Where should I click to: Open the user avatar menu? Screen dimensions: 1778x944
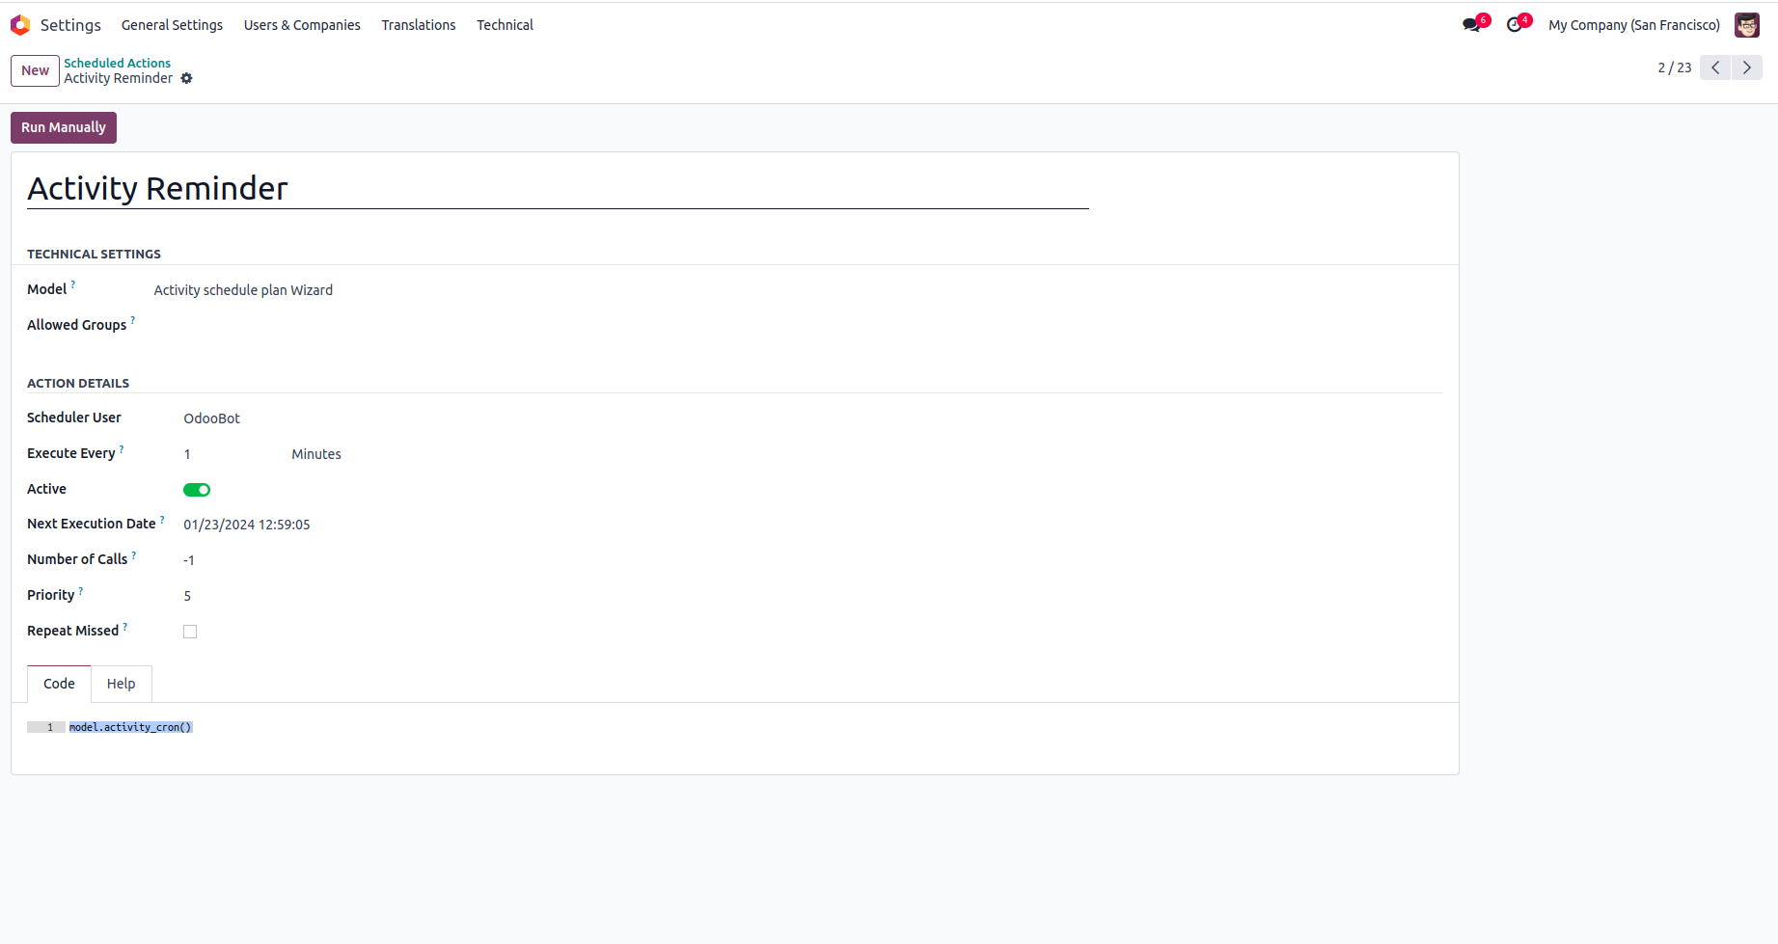pos(1746,25)
